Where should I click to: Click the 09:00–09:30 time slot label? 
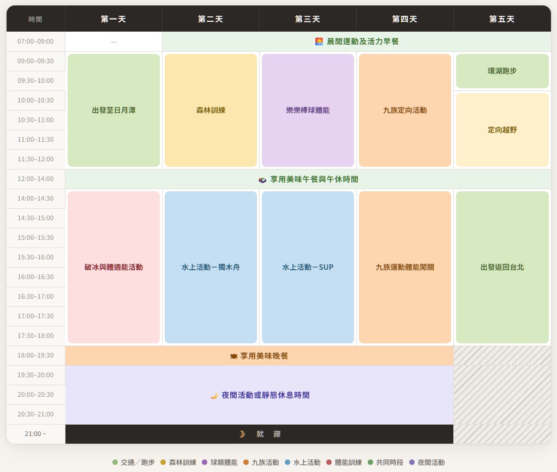tap(35, 61)
